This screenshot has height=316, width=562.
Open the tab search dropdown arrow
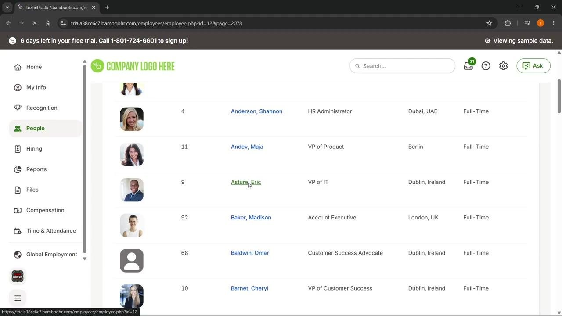(7, 7)
